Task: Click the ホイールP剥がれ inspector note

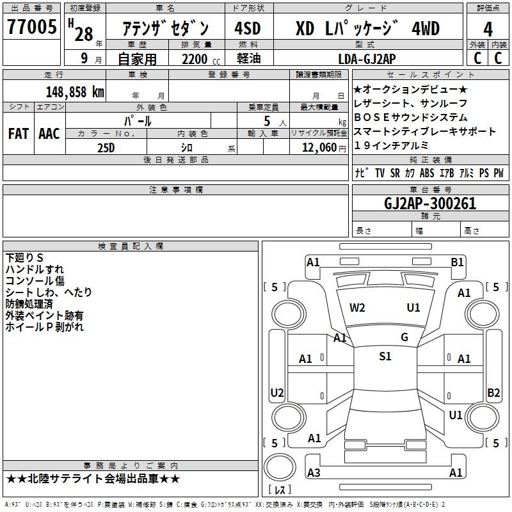Action: [x=45, y=327]
